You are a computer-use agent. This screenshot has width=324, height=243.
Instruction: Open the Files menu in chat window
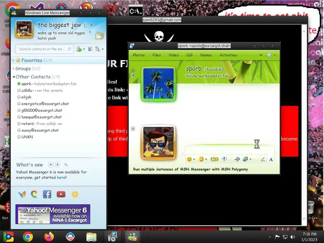pos(156,55)
